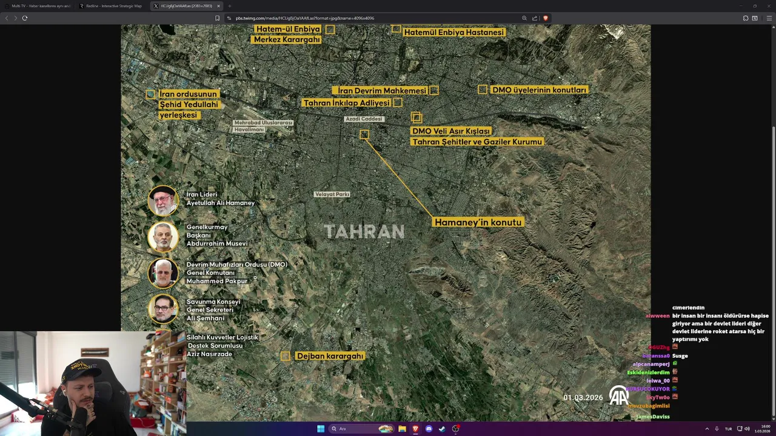The width and height of the screenshot is (776, 436).
Task: Click the Hatemül Enbiya Hastanesi label
Action: (x=454, y=32)
